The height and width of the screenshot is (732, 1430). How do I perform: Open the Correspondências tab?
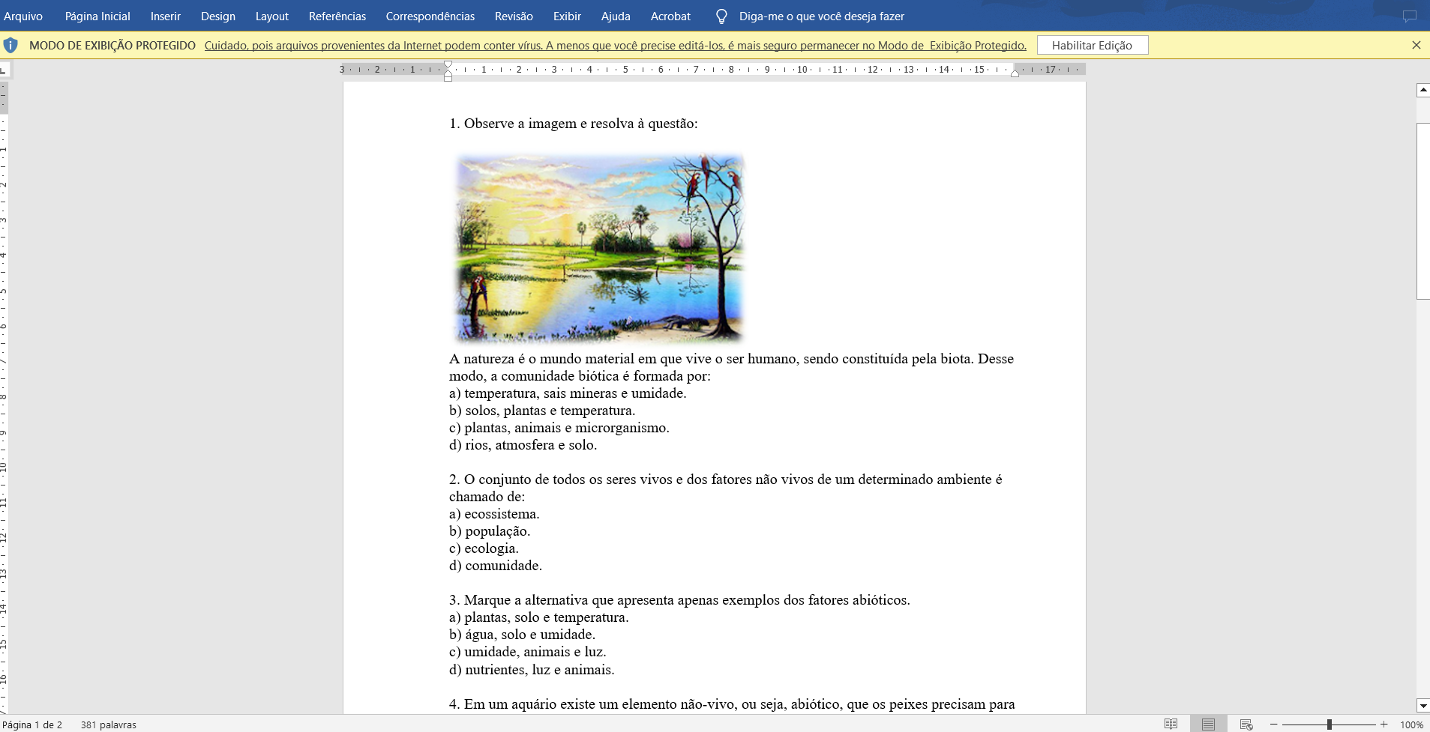point(430,16)
